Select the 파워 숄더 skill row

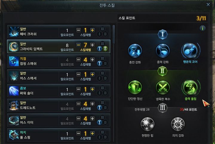[59, 91]
